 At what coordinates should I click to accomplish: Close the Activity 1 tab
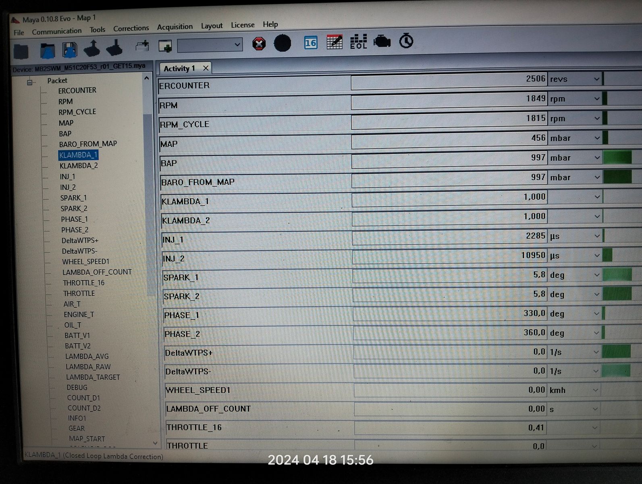coord(206,68)
